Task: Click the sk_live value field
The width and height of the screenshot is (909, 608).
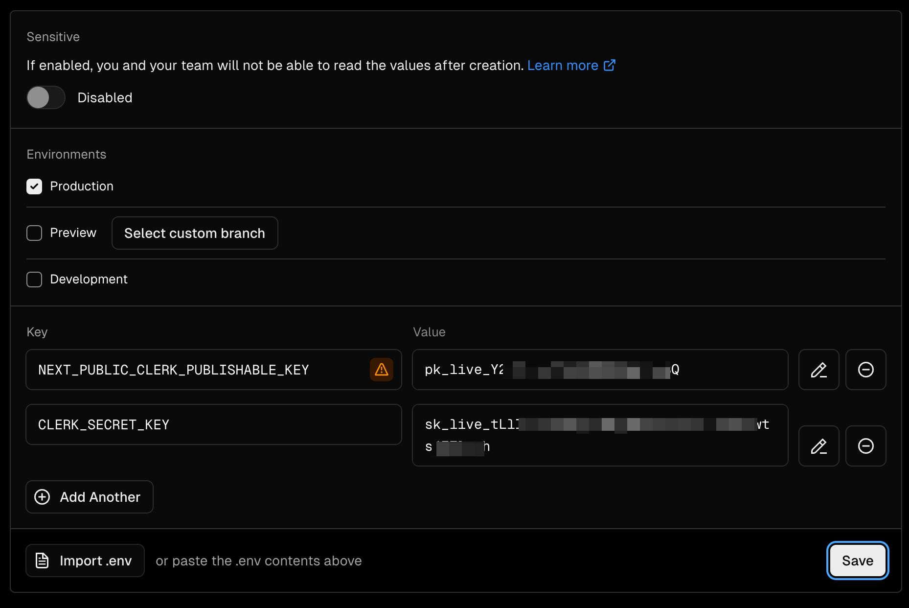Action: click(x=600, y=435)
